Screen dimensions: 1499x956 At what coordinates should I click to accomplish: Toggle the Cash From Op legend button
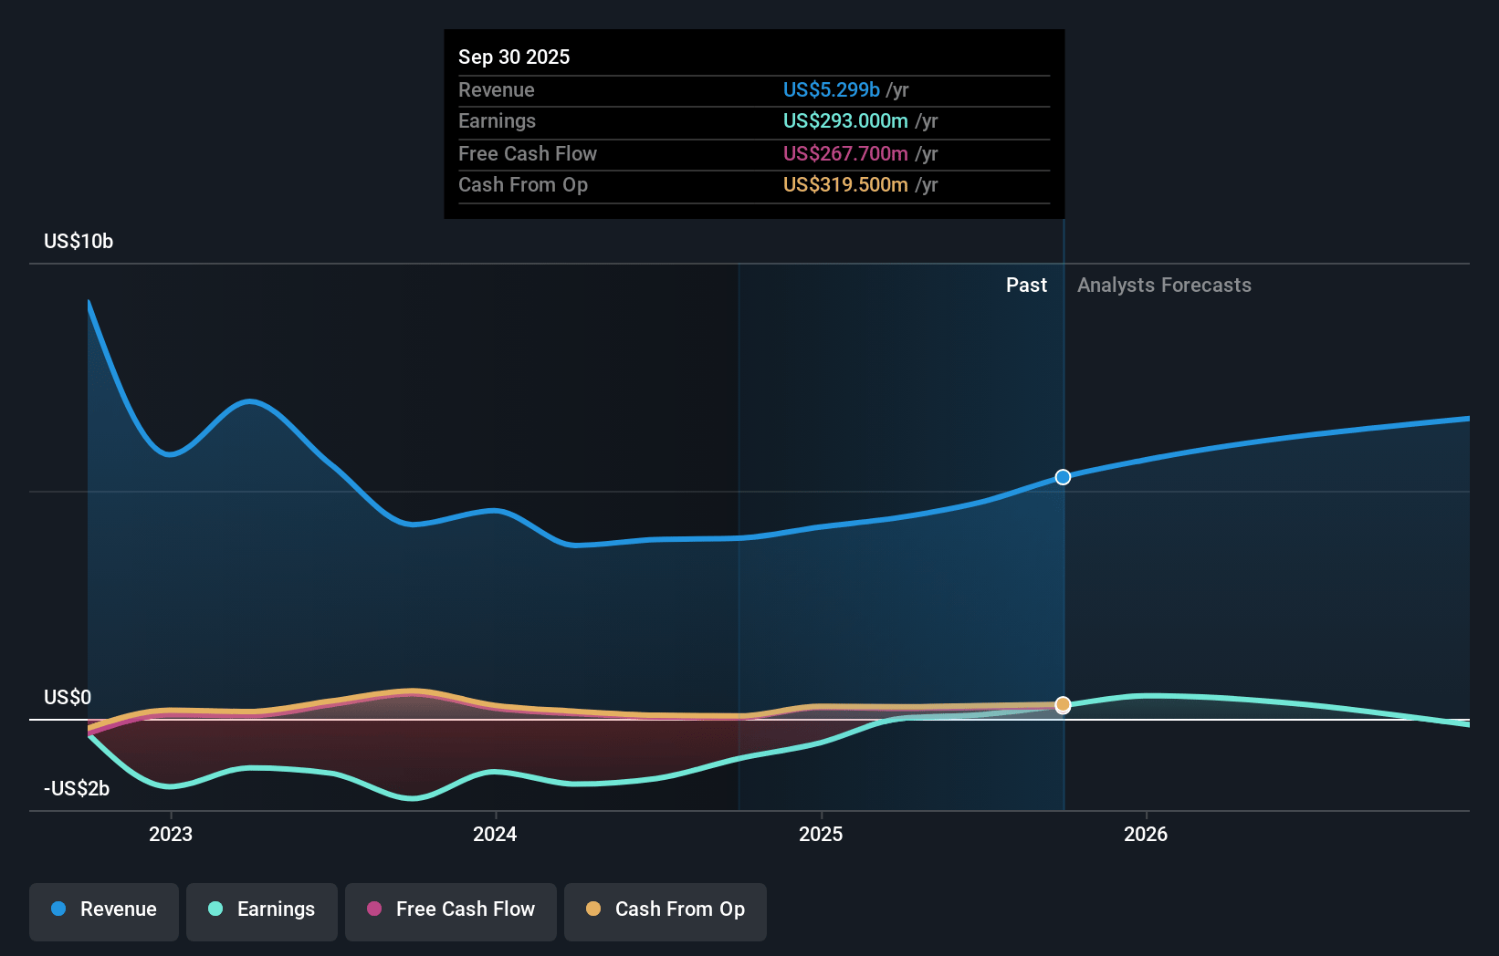(x=666, y=909)
